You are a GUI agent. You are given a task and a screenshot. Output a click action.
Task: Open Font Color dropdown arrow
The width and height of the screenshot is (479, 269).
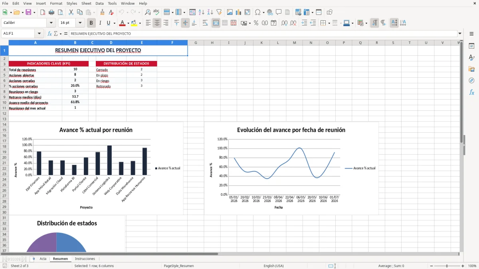coord(128,23)
